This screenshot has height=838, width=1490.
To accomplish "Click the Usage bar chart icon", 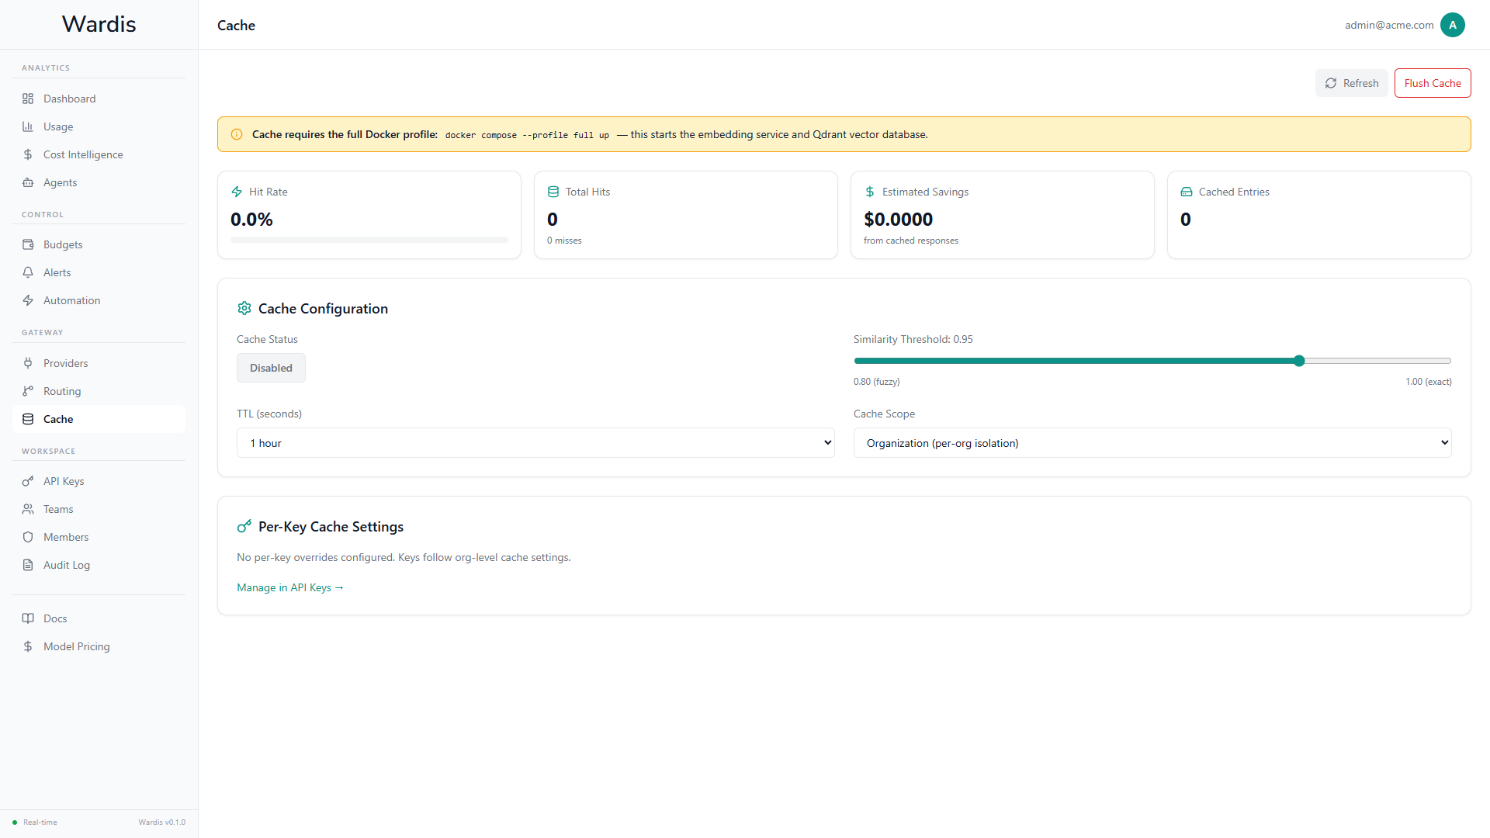I will [28, 126].
